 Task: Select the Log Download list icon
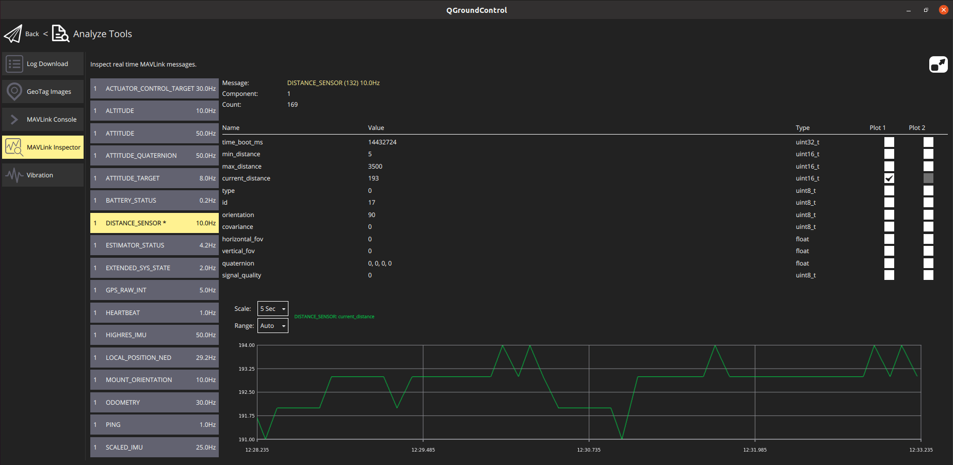(x=14, y=63)
